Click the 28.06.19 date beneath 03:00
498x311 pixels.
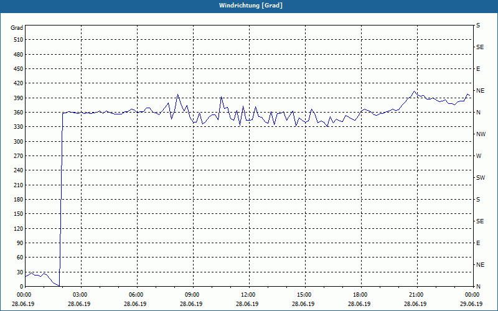click(79, 304)
